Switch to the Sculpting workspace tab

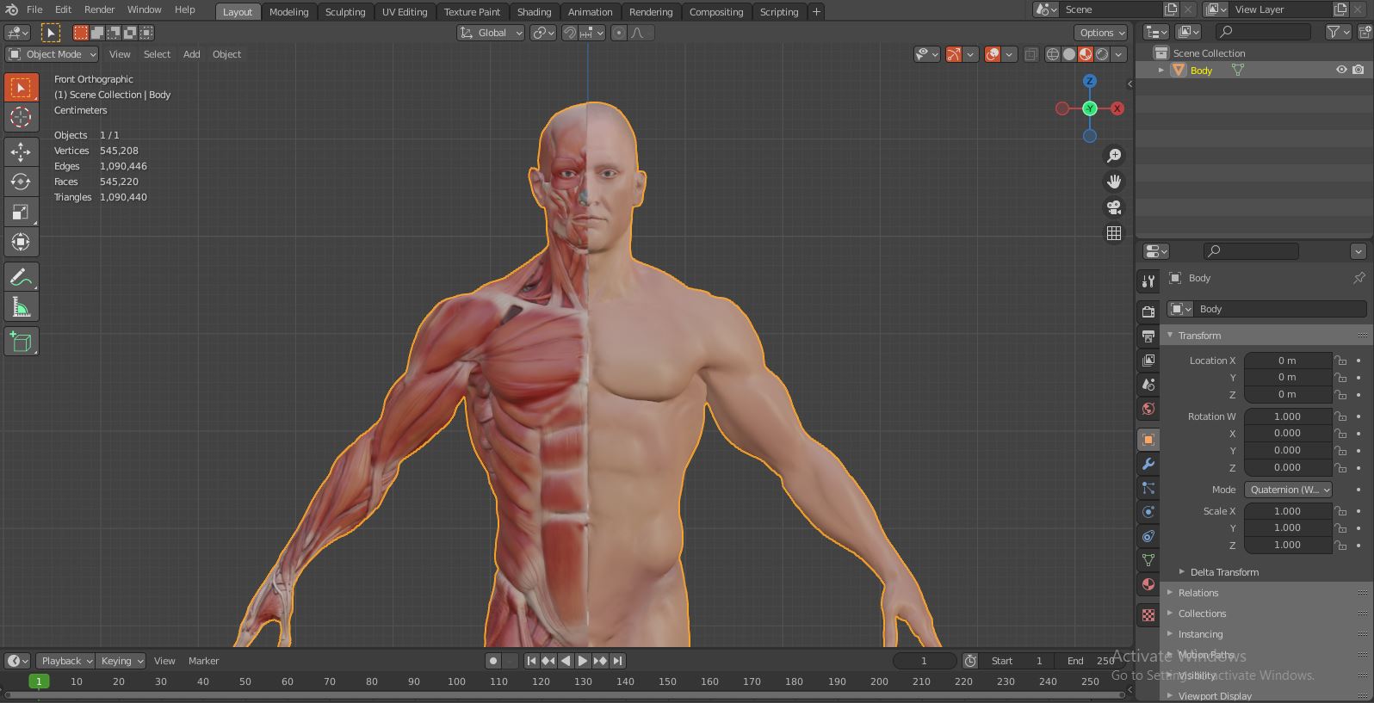(x=344, y=12)
